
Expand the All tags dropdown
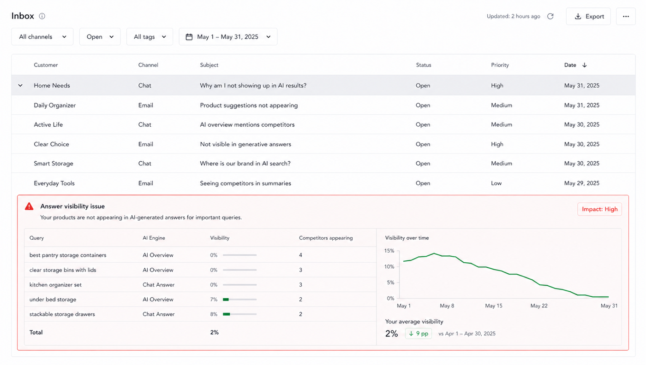[x=150, y=37]
